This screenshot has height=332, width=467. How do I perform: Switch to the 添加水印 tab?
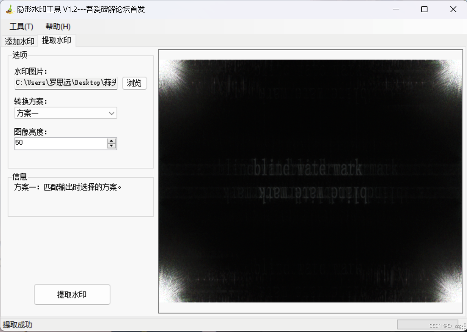click(20, 41)
